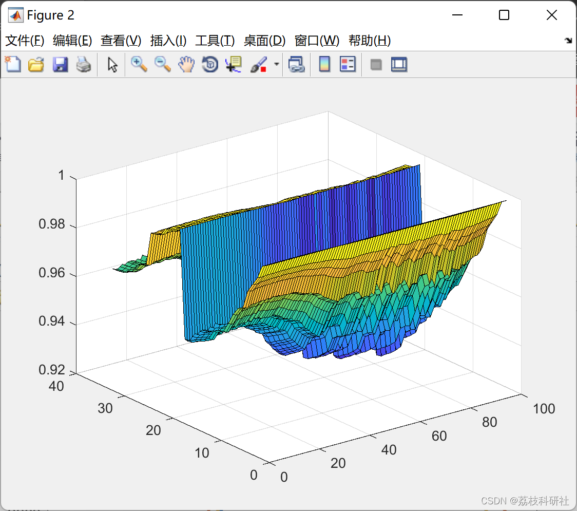Print the figure using printer icon
577x511 pixels.
tap(84, 64)
